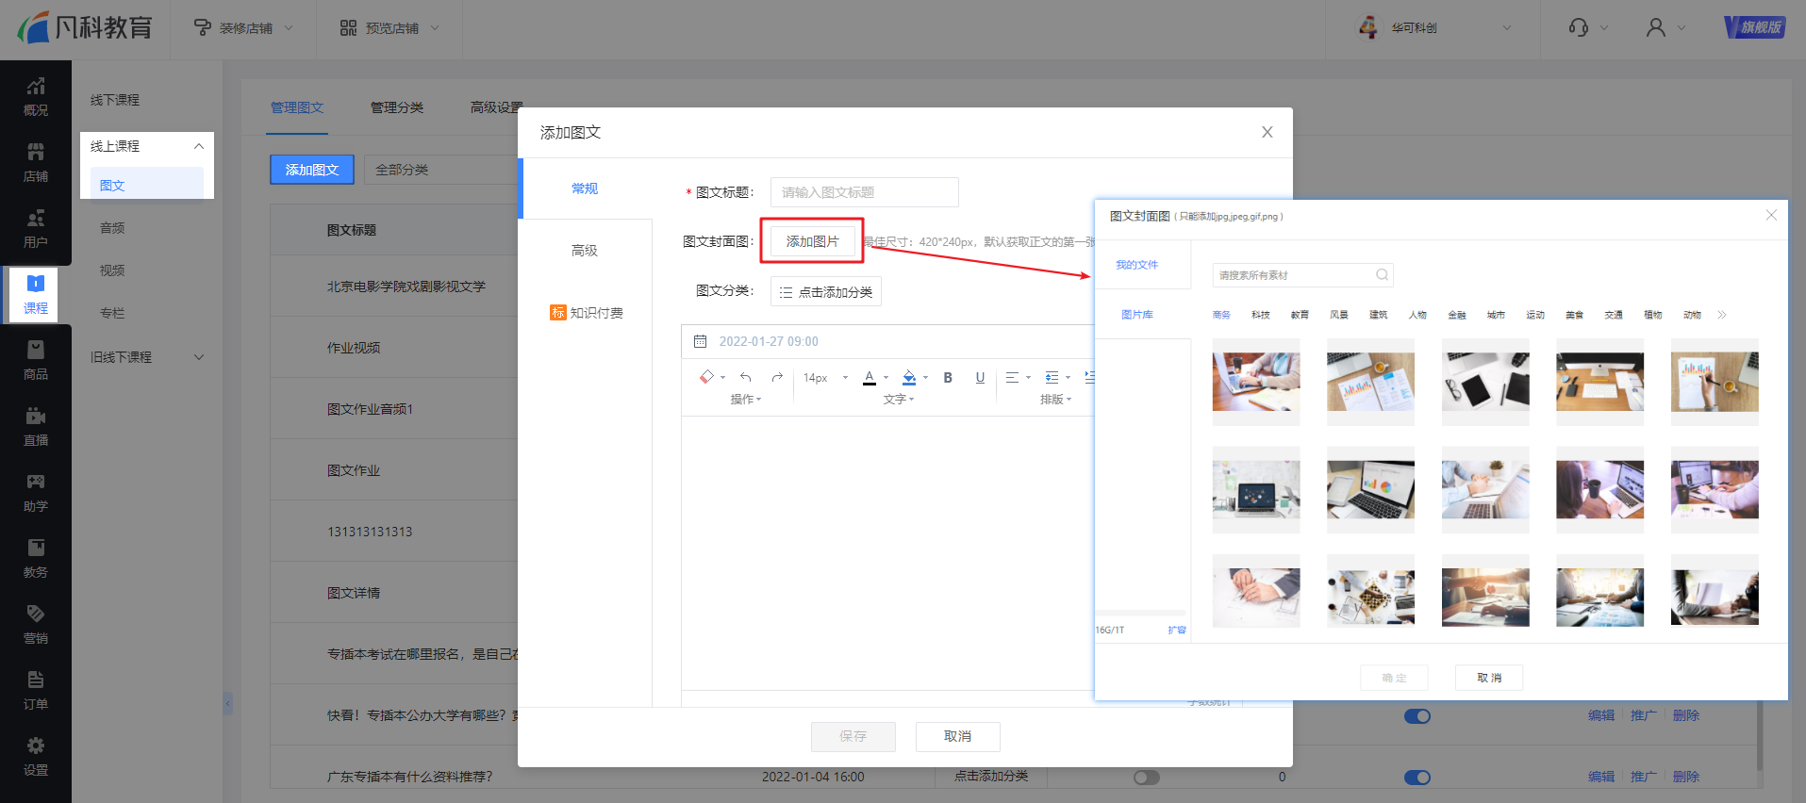Select the 教育 image category
Image resolution: width=1806 pixels, height=803 pixels.
point(1300,315)
